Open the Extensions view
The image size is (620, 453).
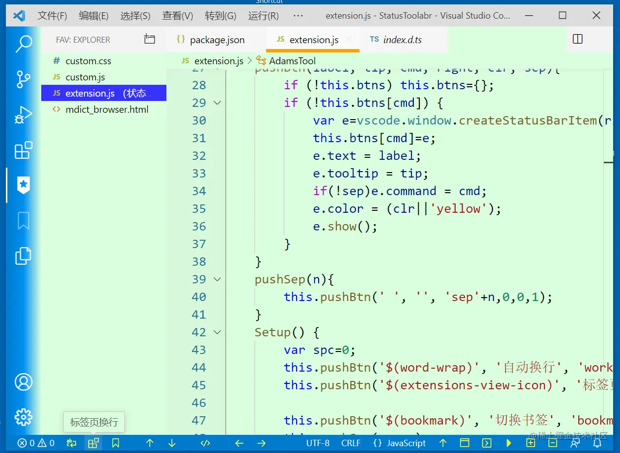(24, 151)
